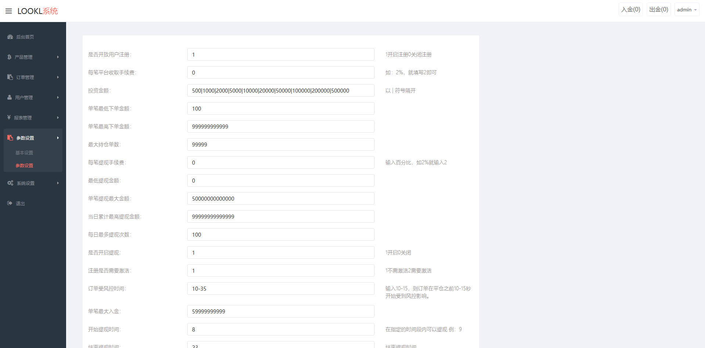
Task: Click the 单笔最大入金 field
Action: [x=281, y=311]
